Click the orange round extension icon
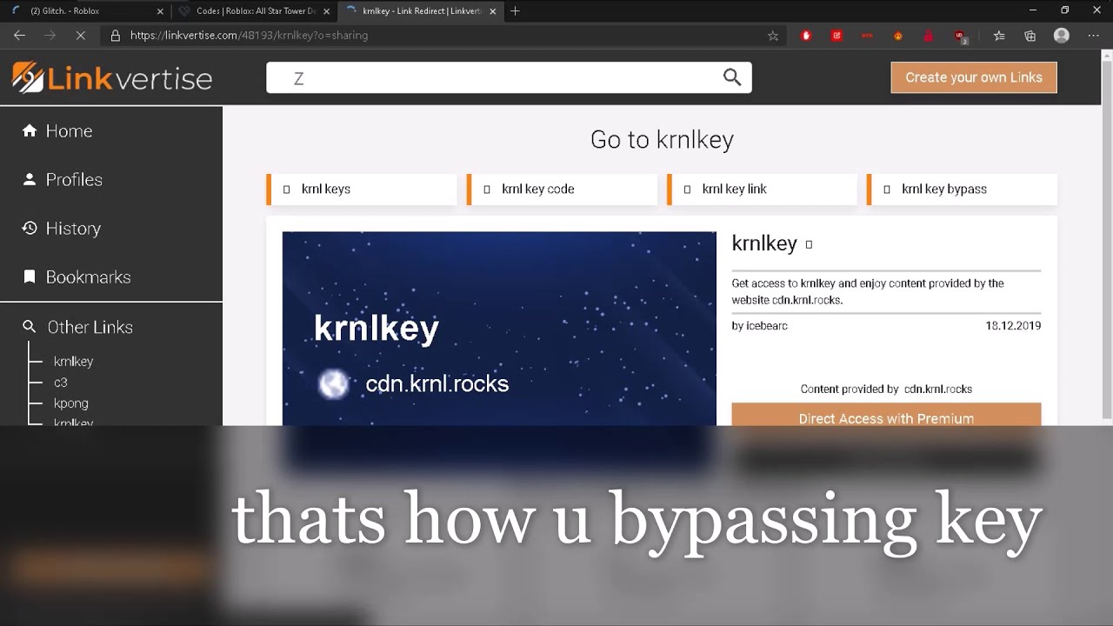Image resolution: width=1113 pixels, height=626 pixels. coord(898,36)
